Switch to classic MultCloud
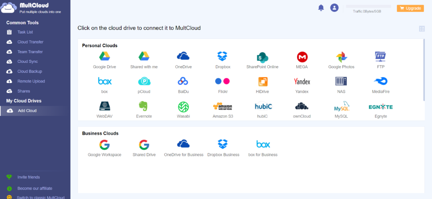The width and height of the screenshot is (432, 199). point(40,197)
